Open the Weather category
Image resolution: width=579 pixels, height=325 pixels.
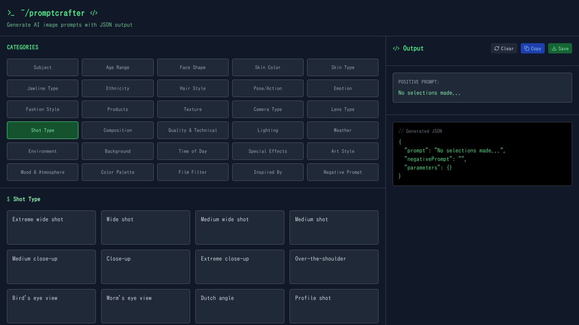(343, 130)
